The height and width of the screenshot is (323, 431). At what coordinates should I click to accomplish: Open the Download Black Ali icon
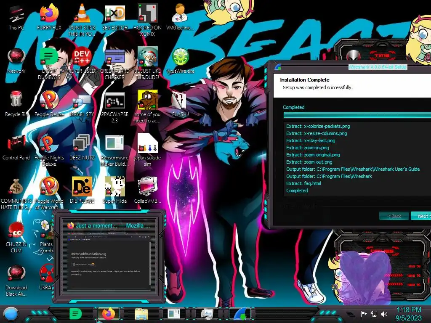[x=16, y=280]
